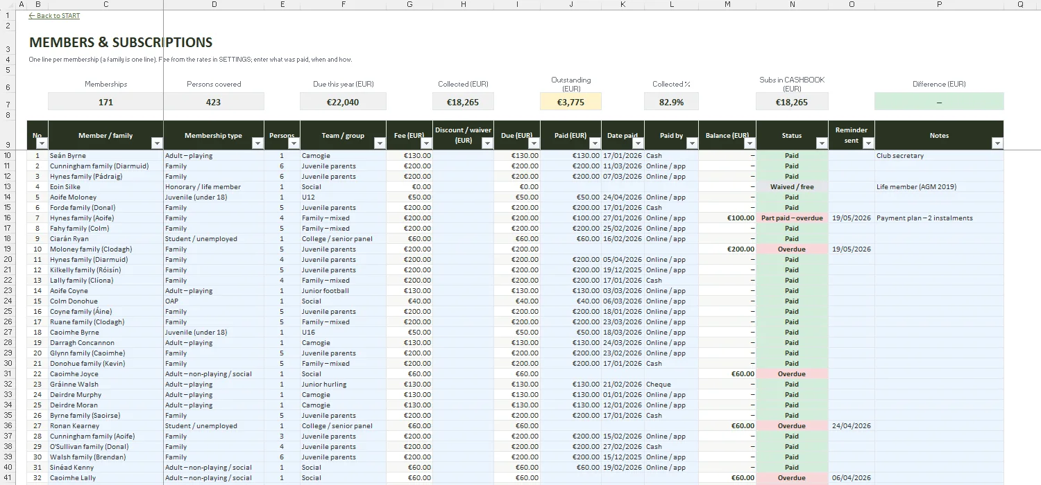1041x485 pixels.
Task: Open the Paid (EUR) filter dropdown
Action: (595, 143)
